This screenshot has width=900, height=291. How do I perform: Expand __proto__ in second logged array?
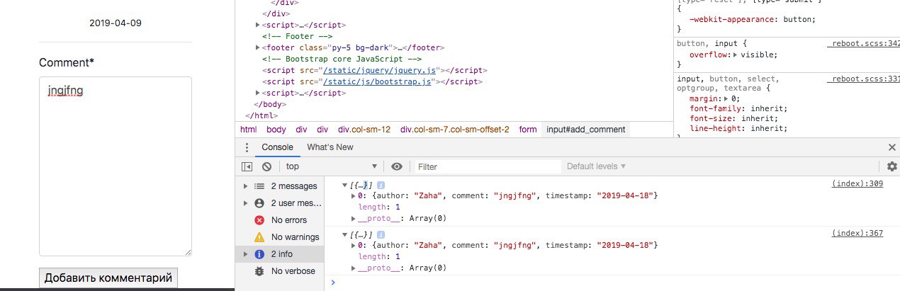tap(354, 268)
